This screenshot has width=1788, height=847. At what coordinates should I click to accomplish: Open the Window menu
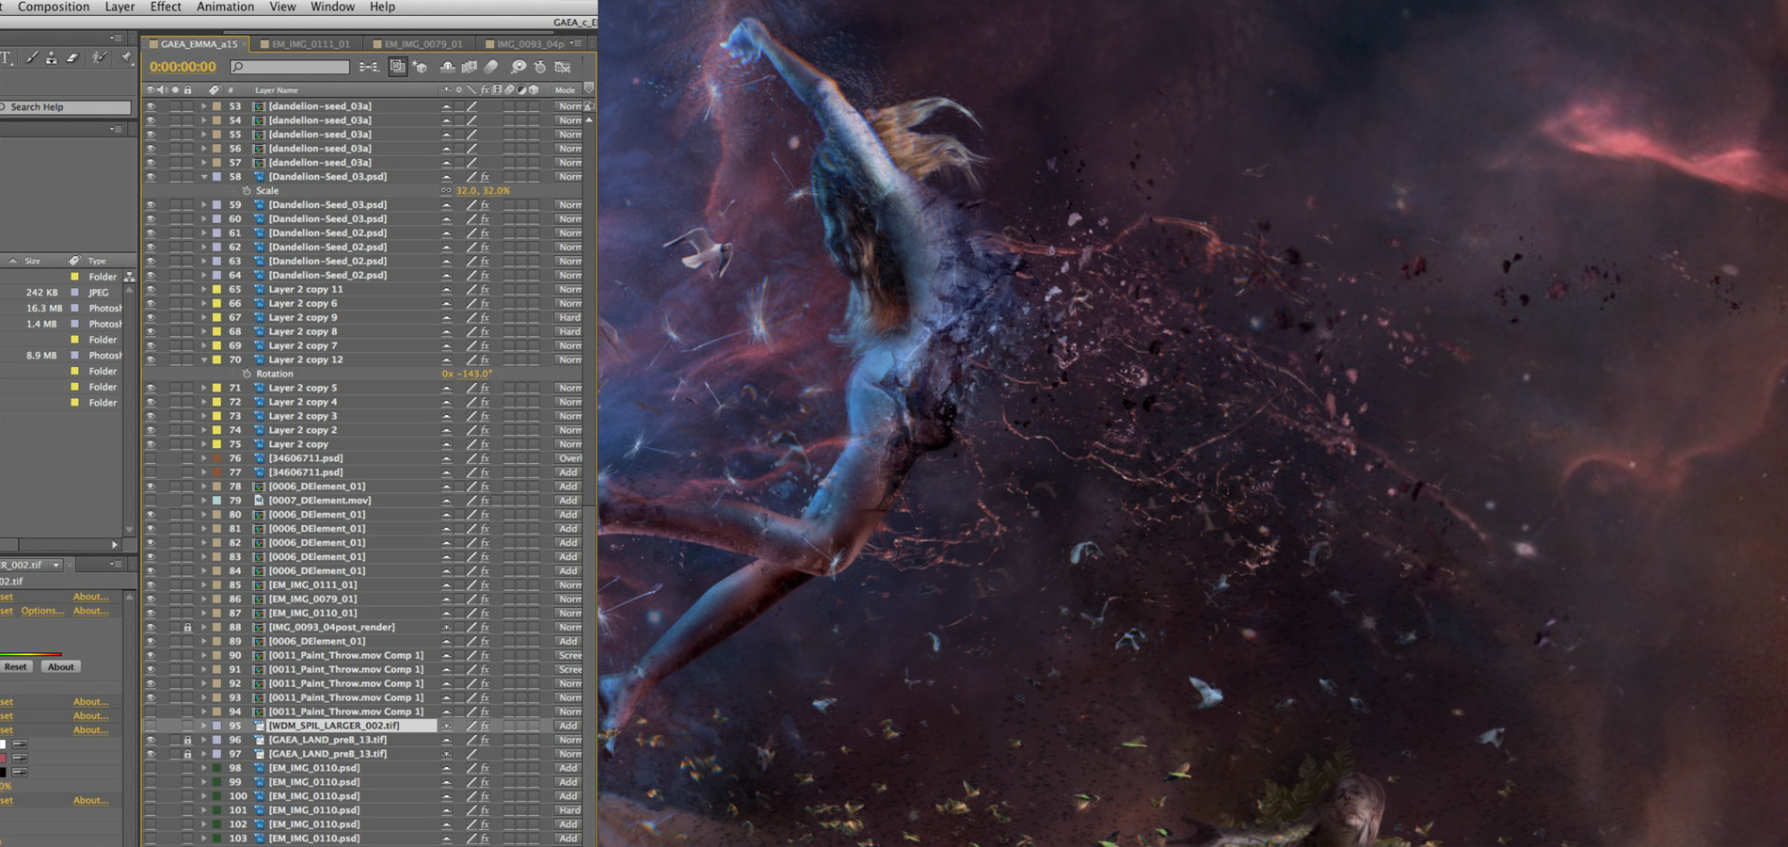point(332,7)
